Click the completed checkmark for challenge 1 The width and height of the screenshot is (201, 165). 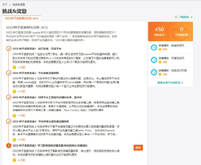coord(9,49)
